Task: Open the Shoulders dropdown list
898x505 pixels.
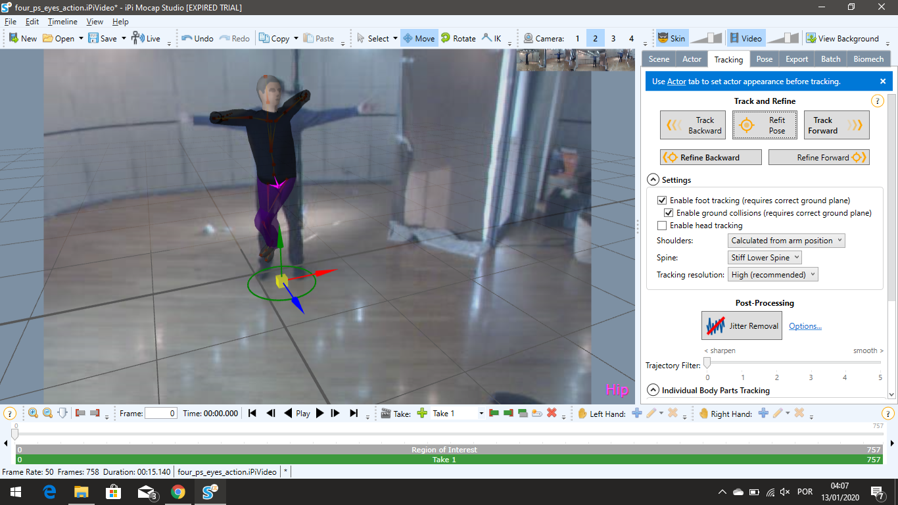Action: pos(786,241)
